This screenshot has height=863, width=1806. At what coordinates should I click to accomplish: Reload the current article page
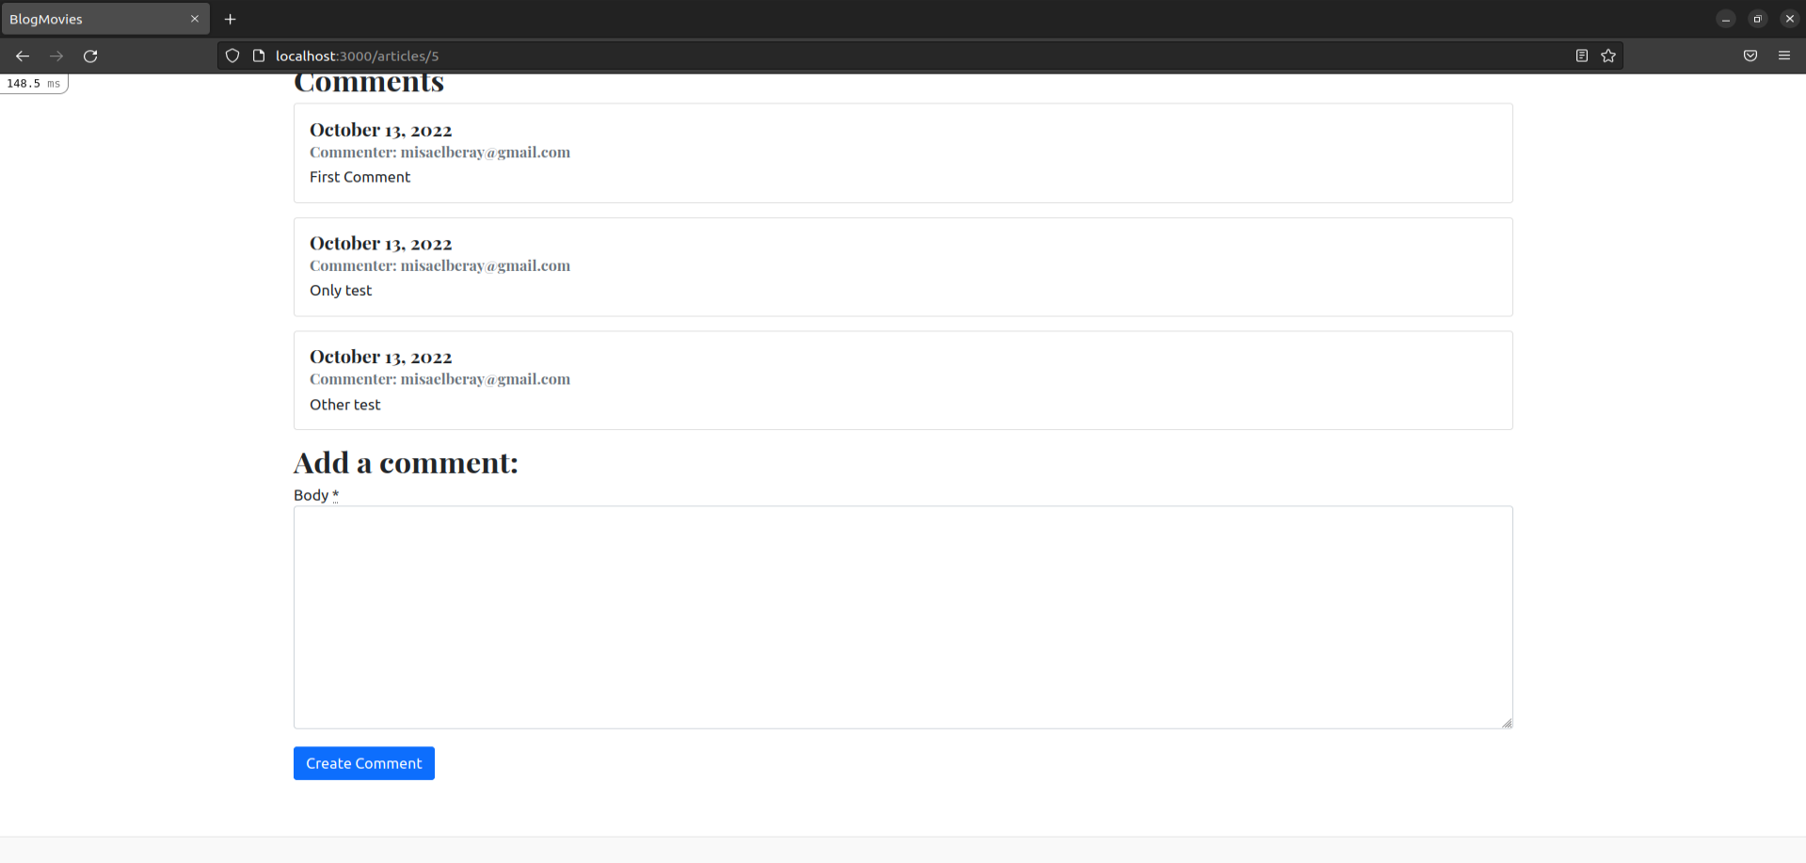pos(89,56)
